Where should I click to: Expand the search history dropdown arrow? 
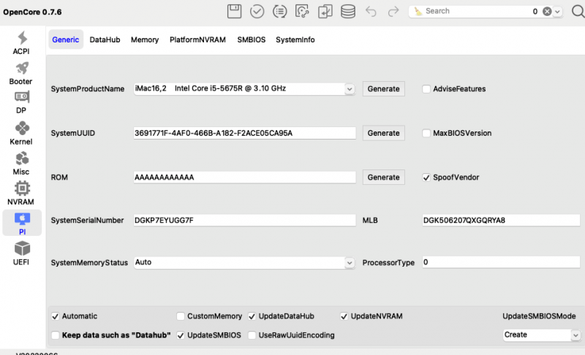[x=557, y=12]
